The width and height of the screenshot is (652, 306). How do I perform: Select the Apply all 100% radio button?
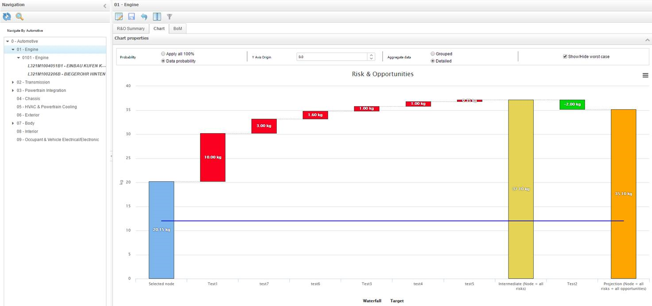pyautogui.click(x=163, y=54)
